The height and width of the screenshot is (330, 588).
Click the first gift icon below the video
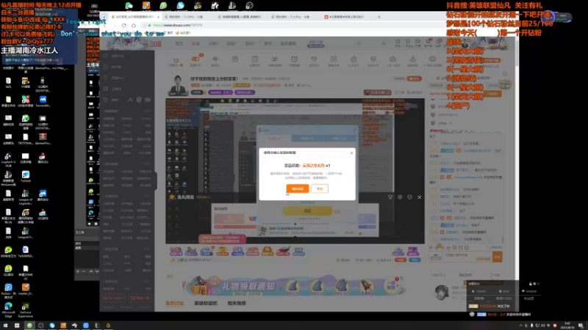click(x=176, y=251)
